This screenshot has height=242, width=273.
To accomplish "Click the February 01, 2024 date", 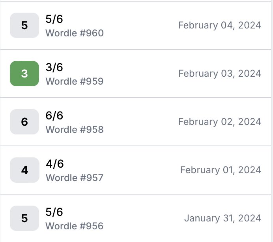I will (x=221, y=170).
